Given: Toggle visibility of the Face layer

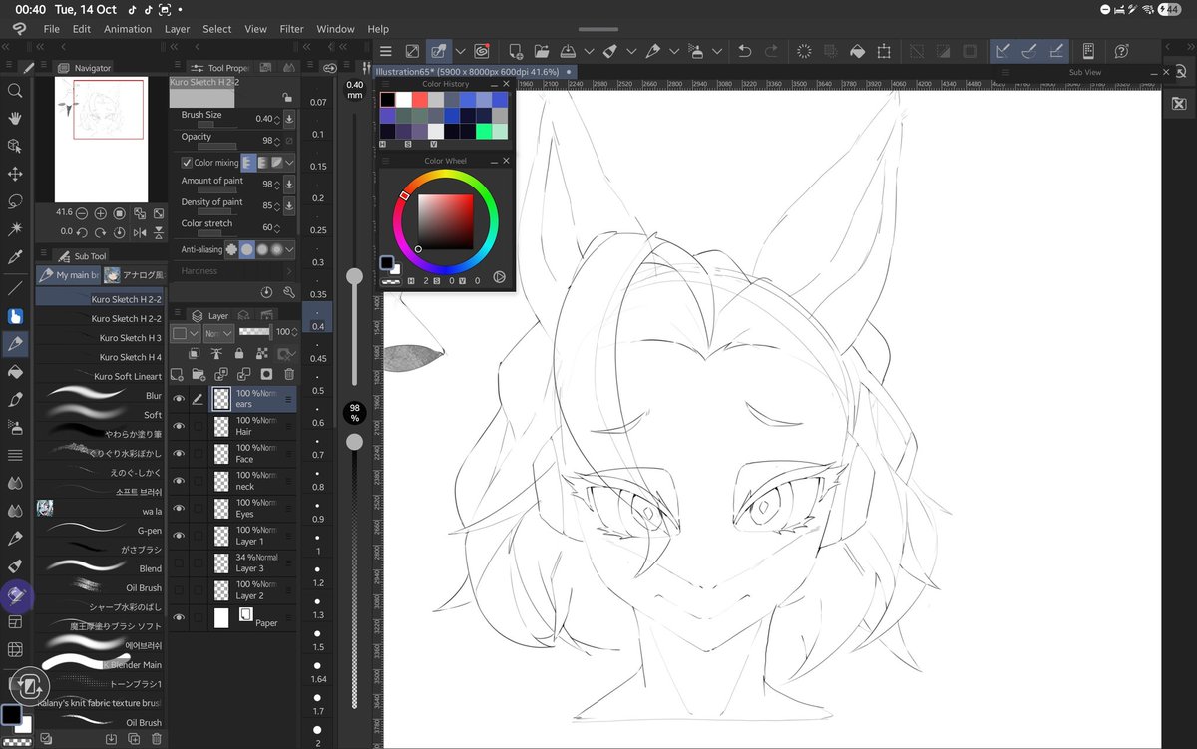Looking at the screenshot, I should click(x=178, y=453).
